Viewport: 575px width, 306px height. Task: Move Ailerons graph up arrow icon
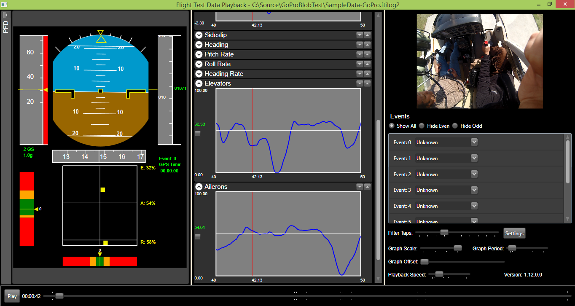(367, 187)
